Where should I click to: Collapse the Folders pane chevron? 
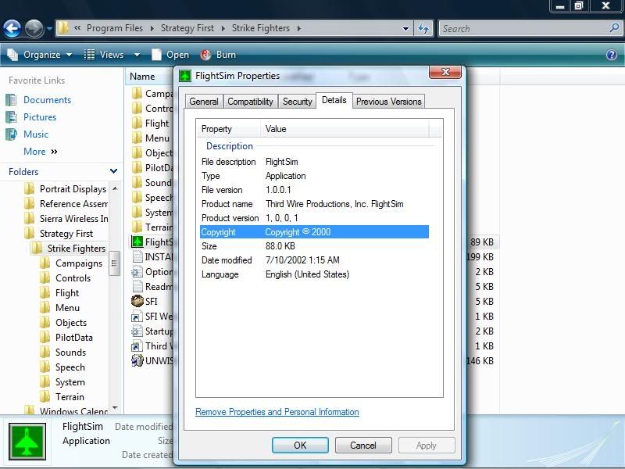tap(113, 171)
